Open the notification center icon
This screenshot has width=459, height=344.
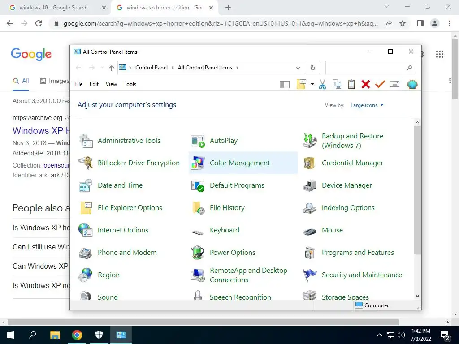pyautogui.click(x=445, y=335)
